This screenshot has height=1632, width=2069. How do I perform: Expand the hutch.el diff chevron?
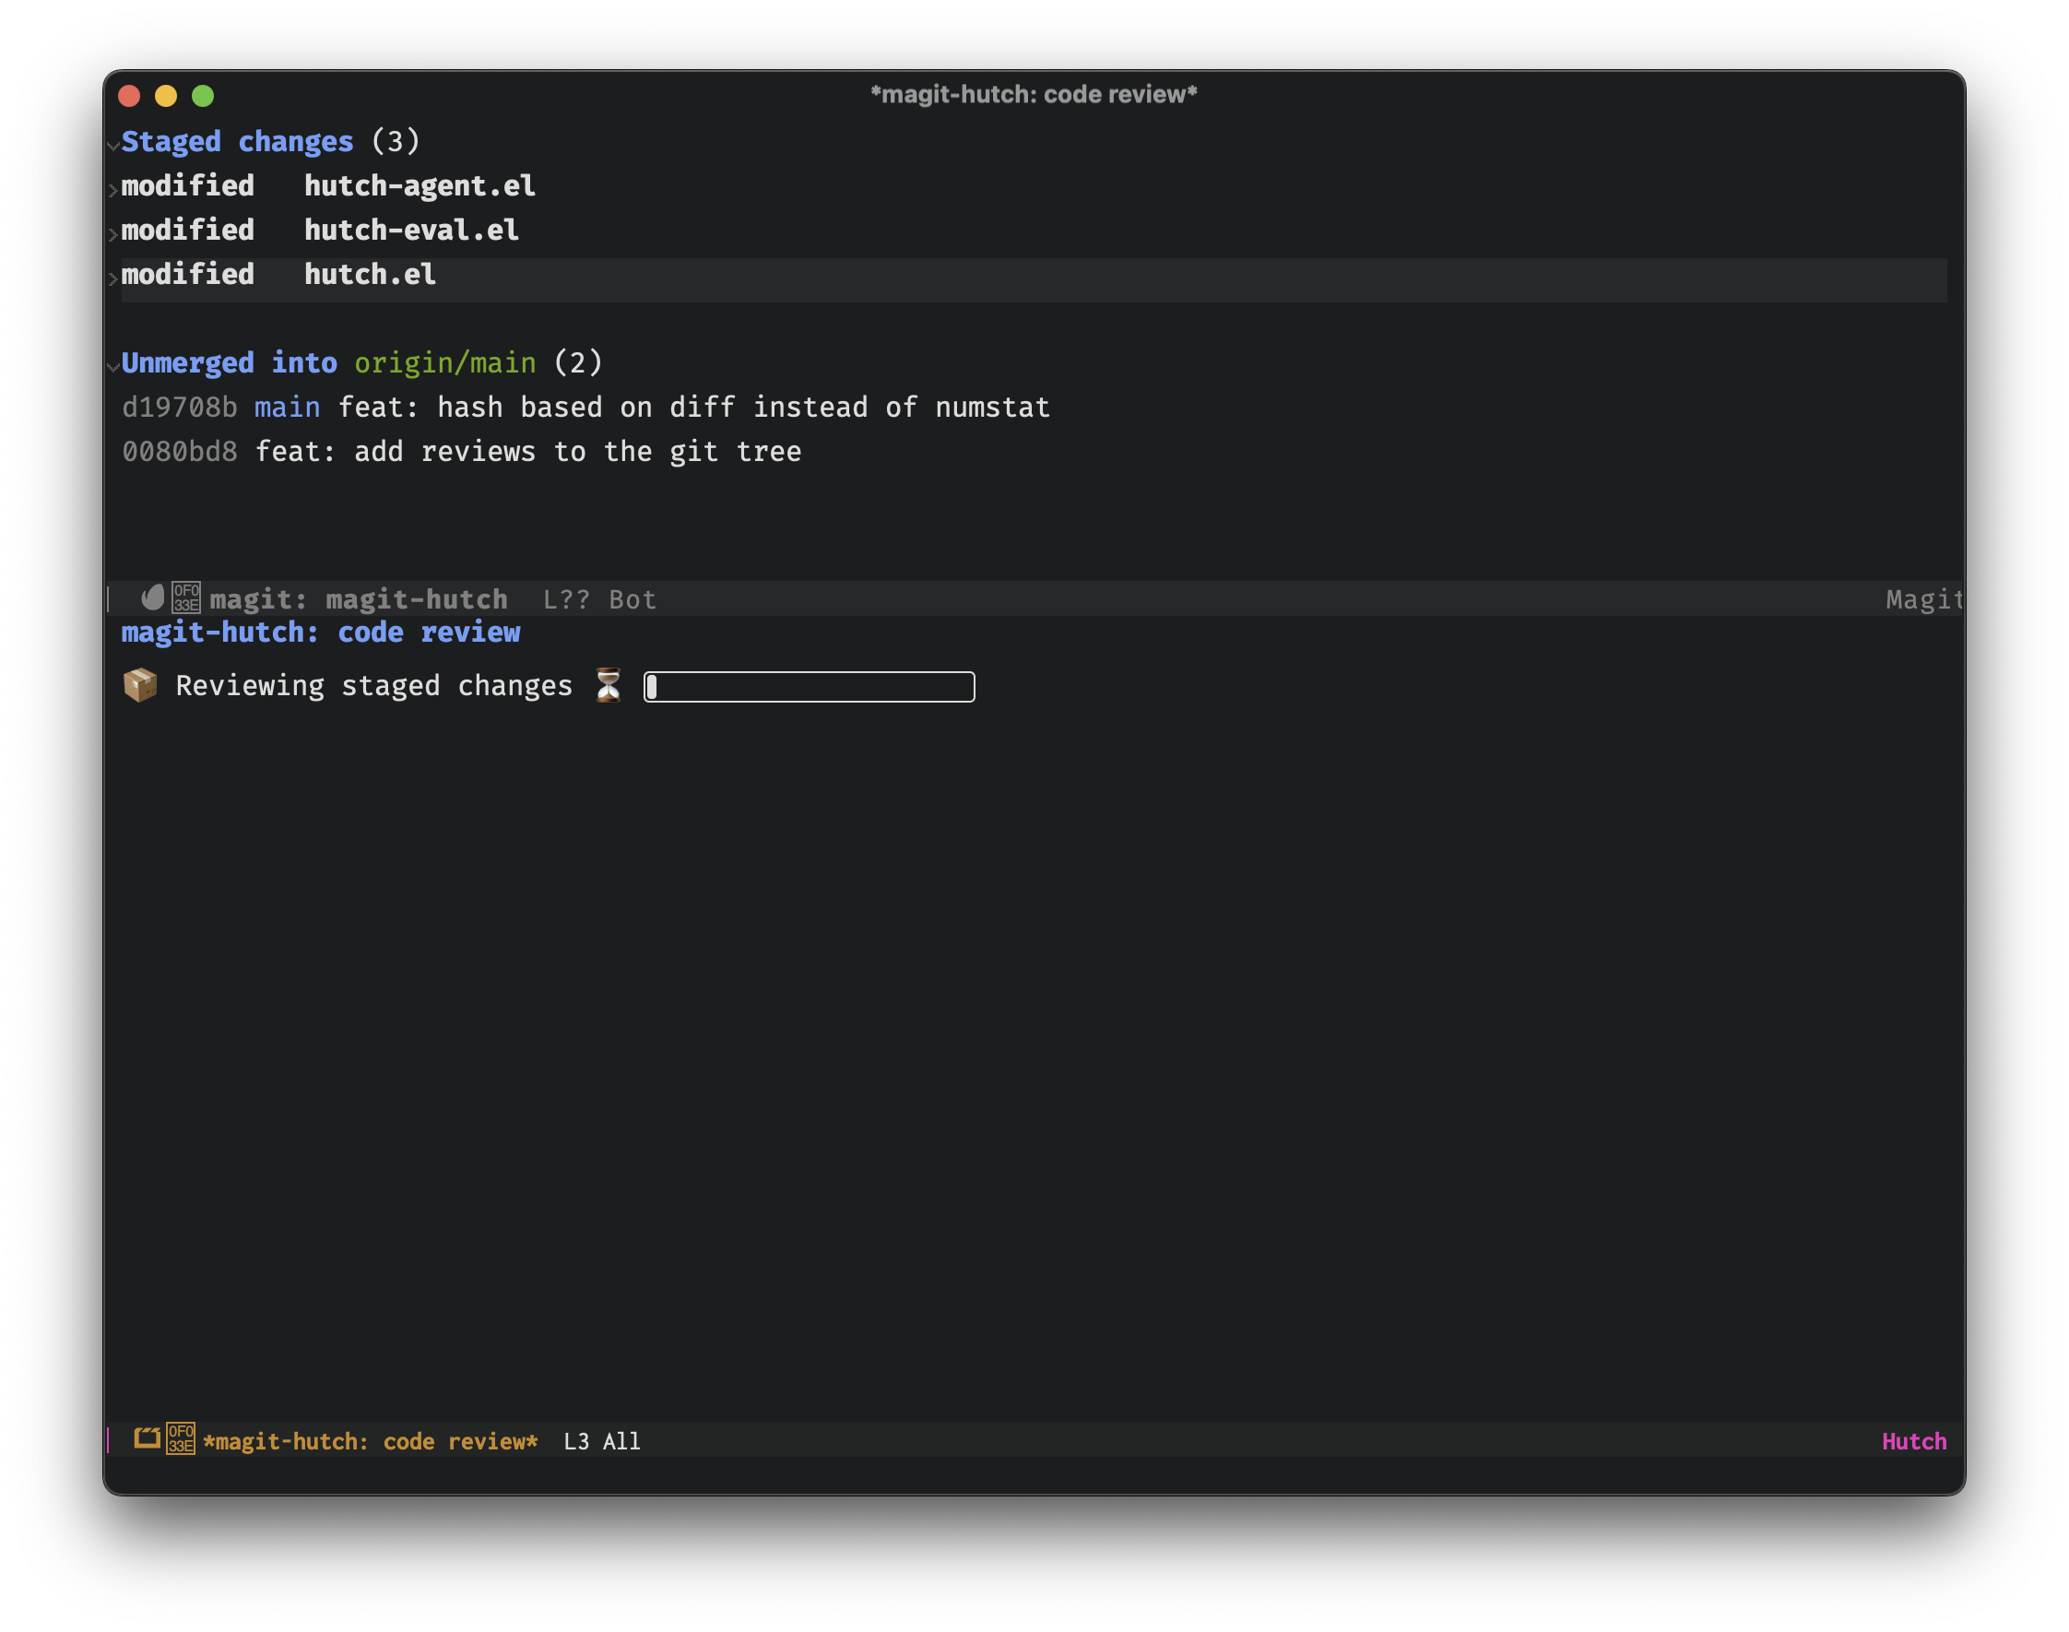coord(112,278)
